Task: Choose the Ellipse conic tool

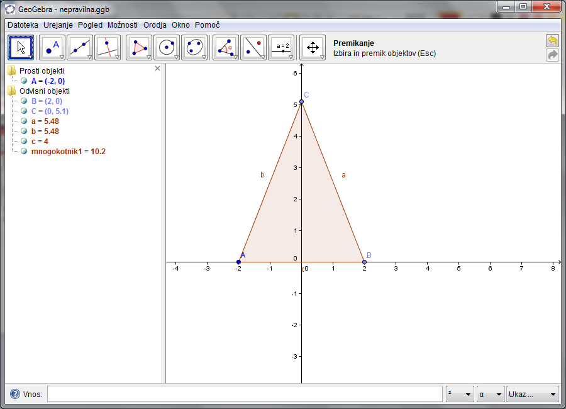Action: click(x=194, y=47)
